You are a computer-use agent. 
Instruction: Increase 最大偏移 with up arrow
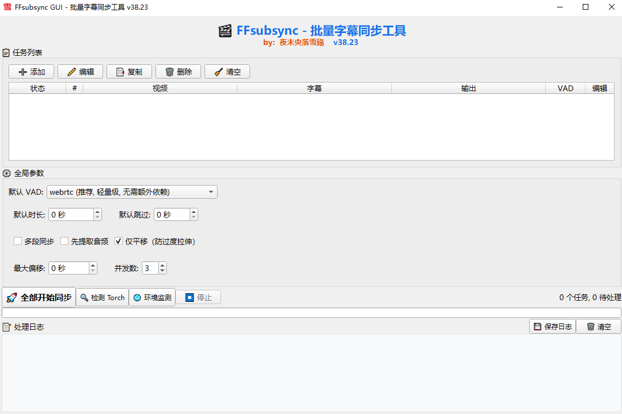click(93, 265)
